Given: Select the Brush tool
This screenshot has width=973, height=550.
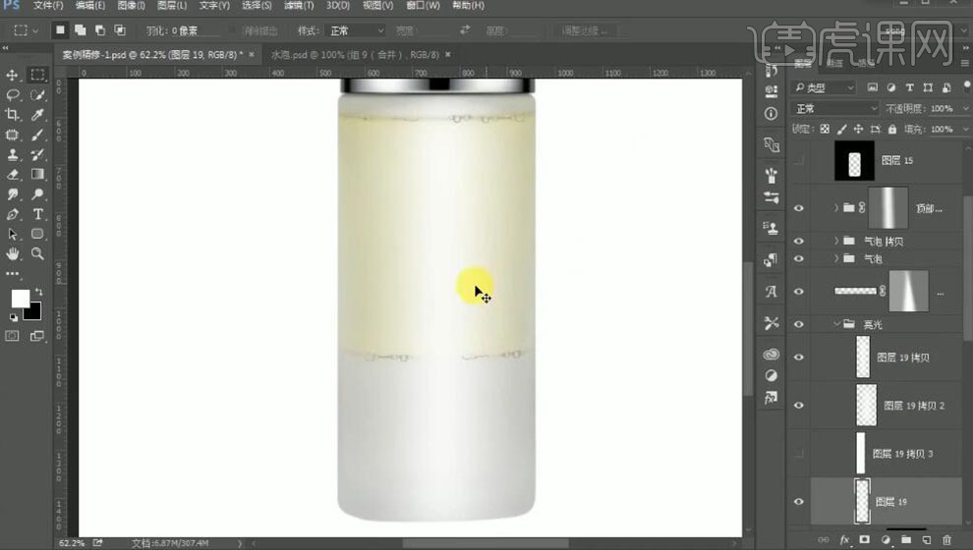Looking at the screenshot, I should tap(38, 135).
